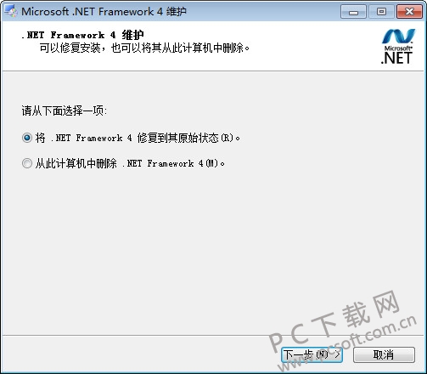Viewport: 427px width, 374px height.
Task: Click the installer icon in the title bar
Action: click(11, 11)
